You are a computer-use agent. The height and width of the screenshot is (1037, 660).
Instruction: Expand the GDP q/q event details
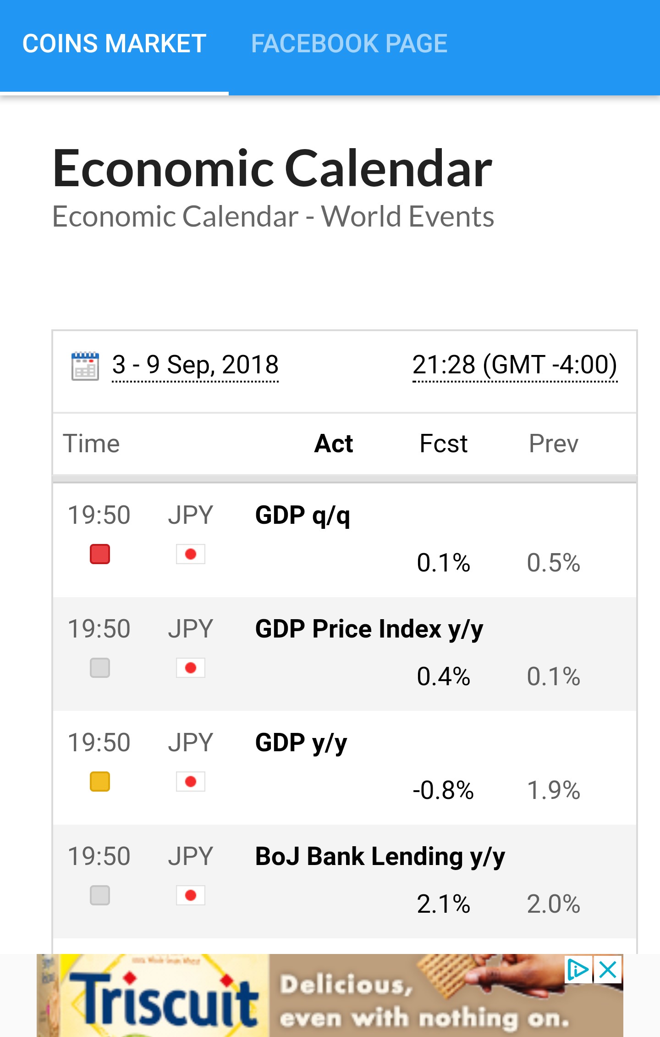click(x=302, y=515)
